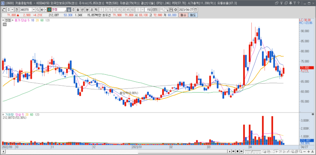Select the 월 monthly period toggle
Viewport: 316px width, 155px height.
click(x=78, y=10)
